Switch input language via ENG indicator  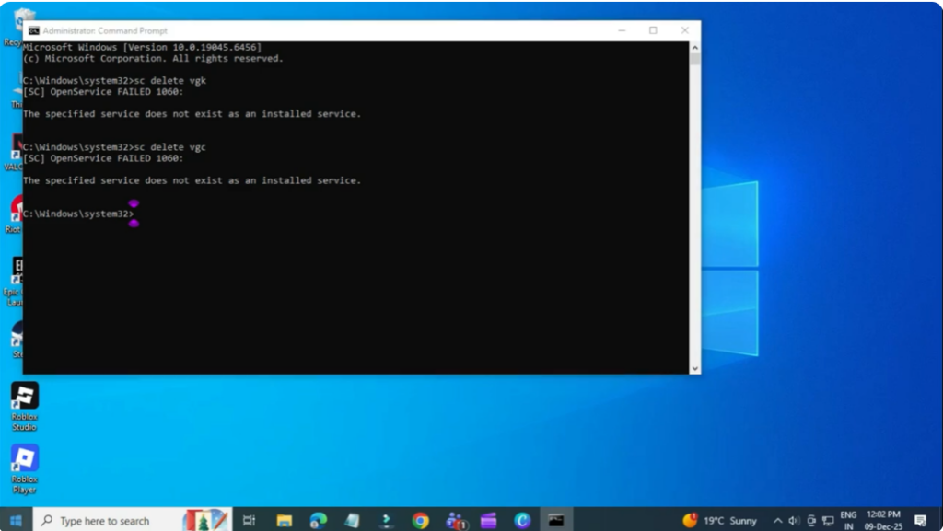[x=847, y=520]
